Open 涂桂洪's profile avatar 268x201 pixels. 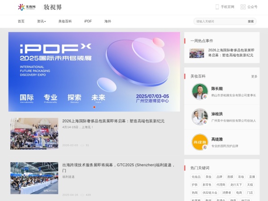(200, 117)
